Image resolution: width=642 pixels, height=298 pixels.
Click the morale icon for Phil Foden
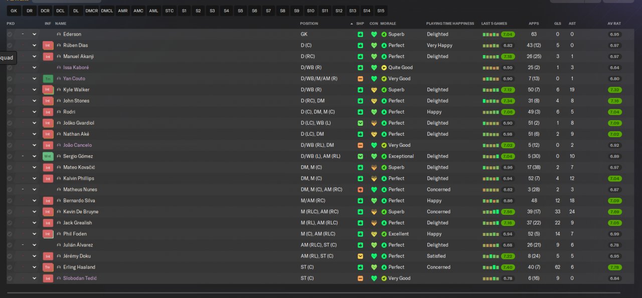[x=384, y=234]
